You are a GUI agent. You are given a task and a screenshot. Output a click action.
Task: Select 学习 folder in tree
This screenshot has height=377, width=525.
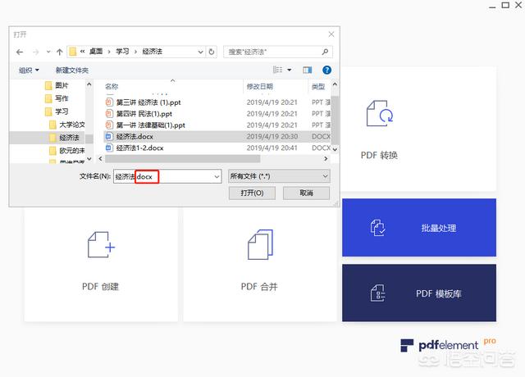(x=57, y=111)
